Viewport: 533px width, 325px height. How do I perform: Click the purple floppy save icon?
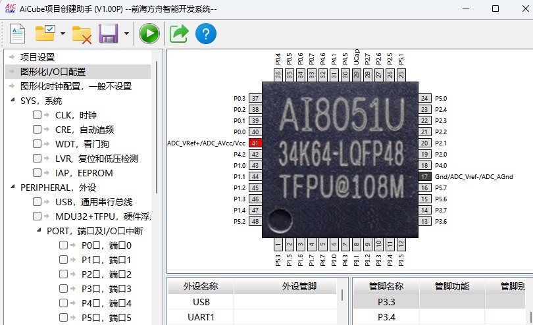(109, 34)
